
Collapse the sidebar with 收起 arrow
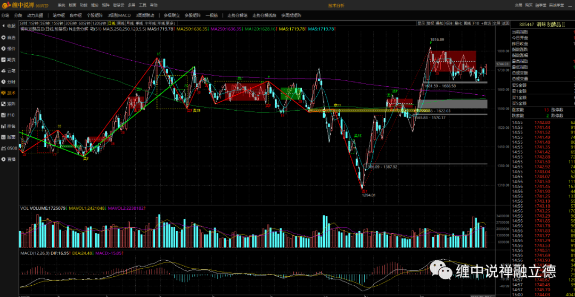click(x=9, y=26)
